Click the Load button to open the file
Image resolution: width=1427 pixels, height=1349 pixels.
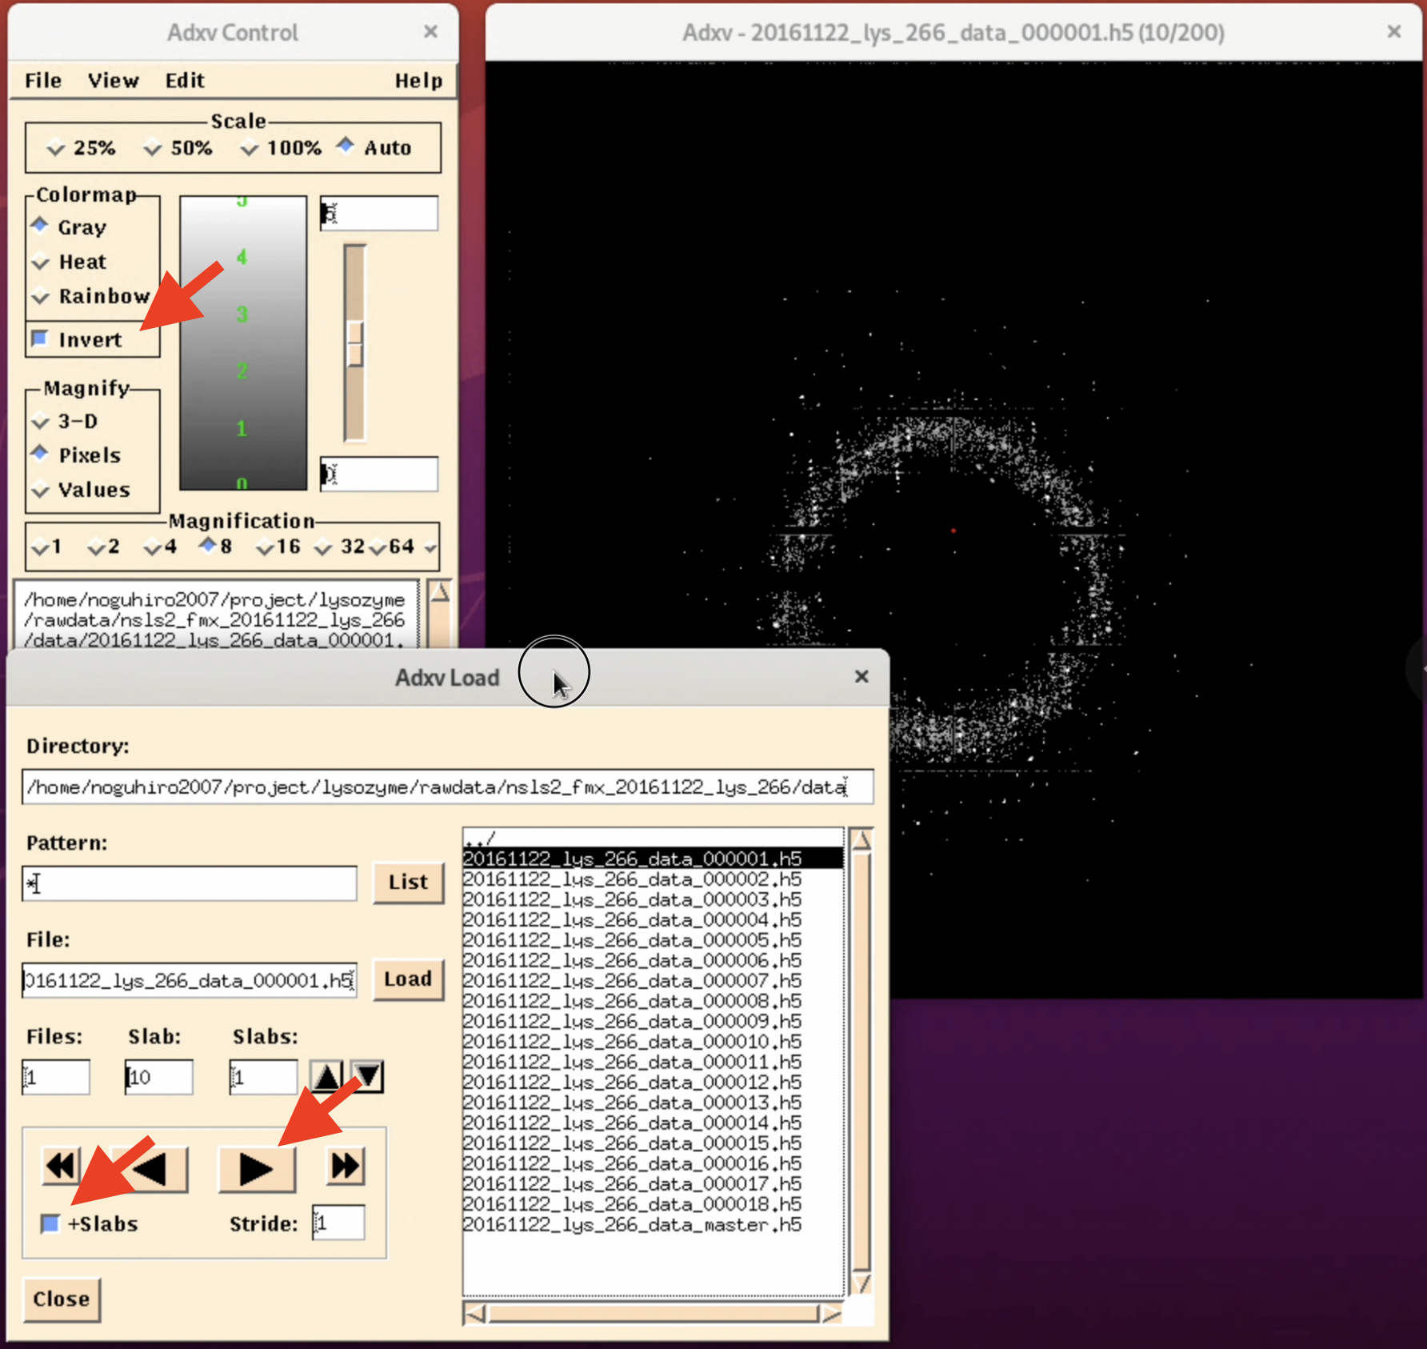coord(408,979)
